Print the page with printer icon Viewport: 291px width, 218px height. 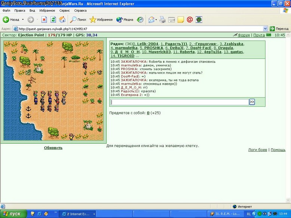[x=162, y=19]
